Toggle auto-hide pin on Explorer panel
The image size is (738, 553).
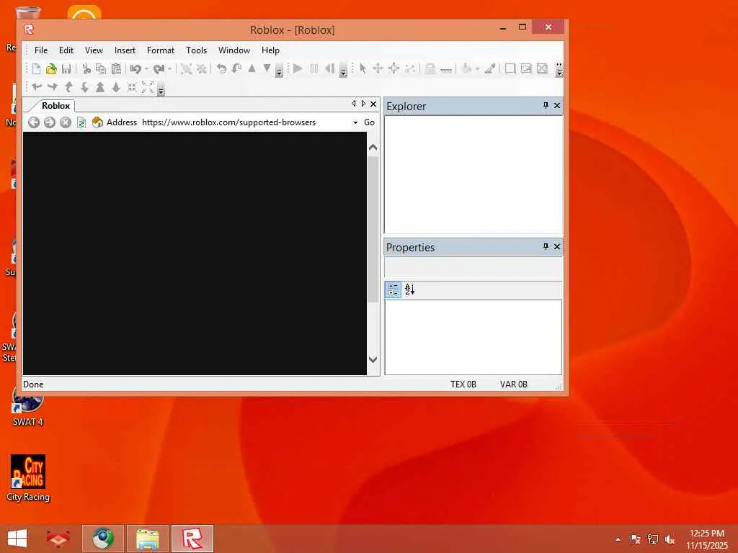pyautogui.click(x=546, y=106)
